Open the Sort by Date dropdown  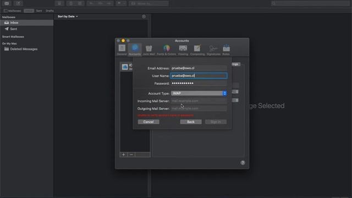(x=68, y=16)
